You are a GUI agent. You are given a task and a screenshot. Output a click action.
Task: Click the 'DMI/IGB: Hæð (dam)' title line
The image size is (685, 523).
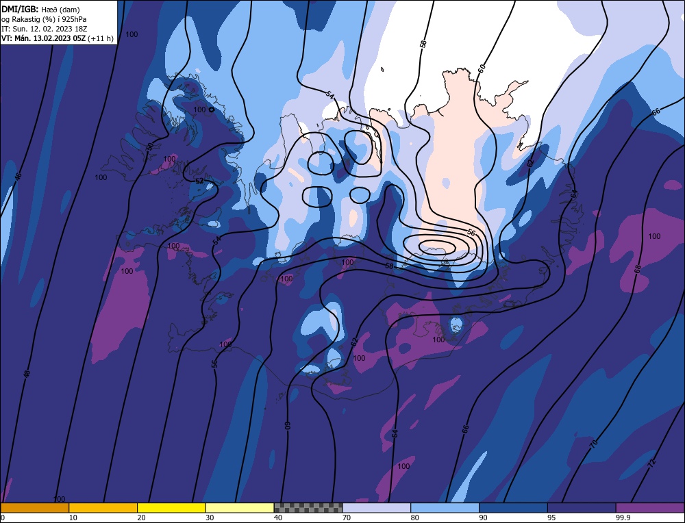(x=40, y=9)
